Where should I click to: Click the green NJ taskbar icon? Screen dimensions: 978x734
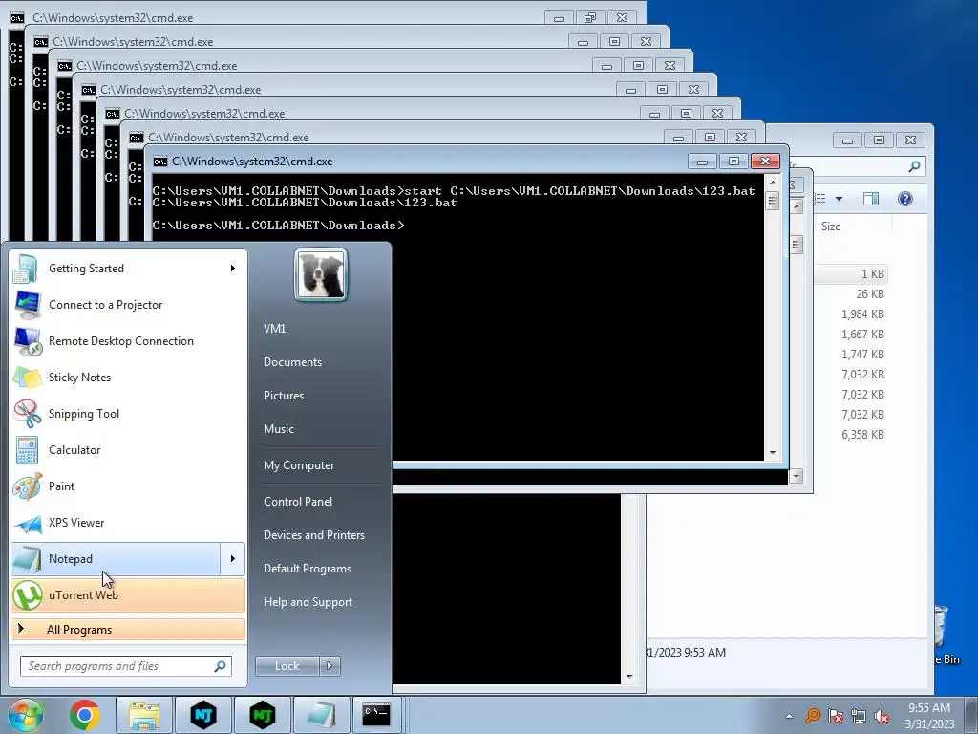click(263, 715)
